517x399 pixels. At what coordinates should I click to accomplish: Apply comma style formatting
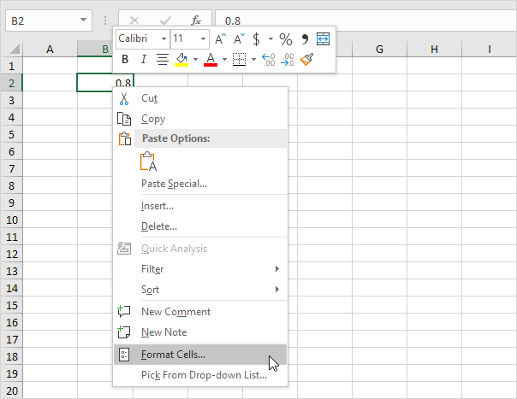pyautogui.click(x=305, y=39)
